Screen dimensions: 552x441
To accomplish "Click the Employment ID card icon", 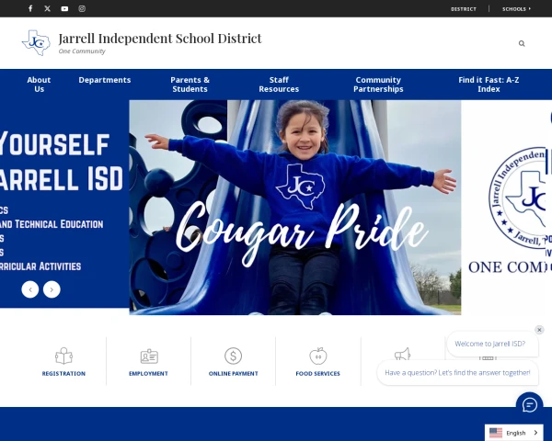I will (x=149, y=356).
